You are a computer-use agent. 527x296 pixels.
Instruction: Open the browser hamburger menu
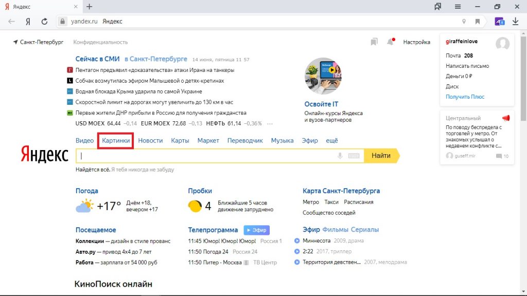[x=458, y=7]
